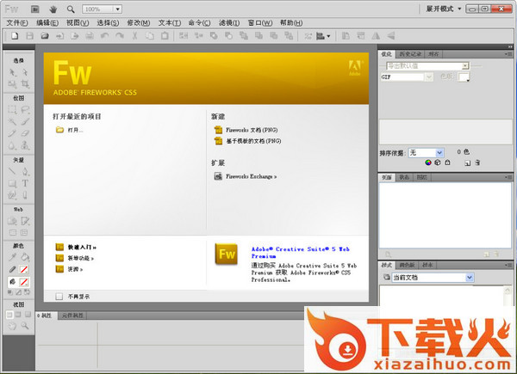Click Adobe Creative Suite 5 Web Premium link
The image size is (517, 374).
(301, 253)
